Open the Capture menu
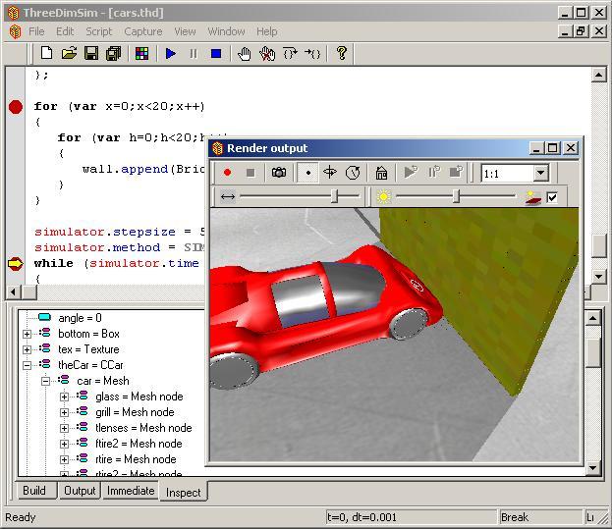Screen dimensions: 612x529 click(x=143, y=31)
